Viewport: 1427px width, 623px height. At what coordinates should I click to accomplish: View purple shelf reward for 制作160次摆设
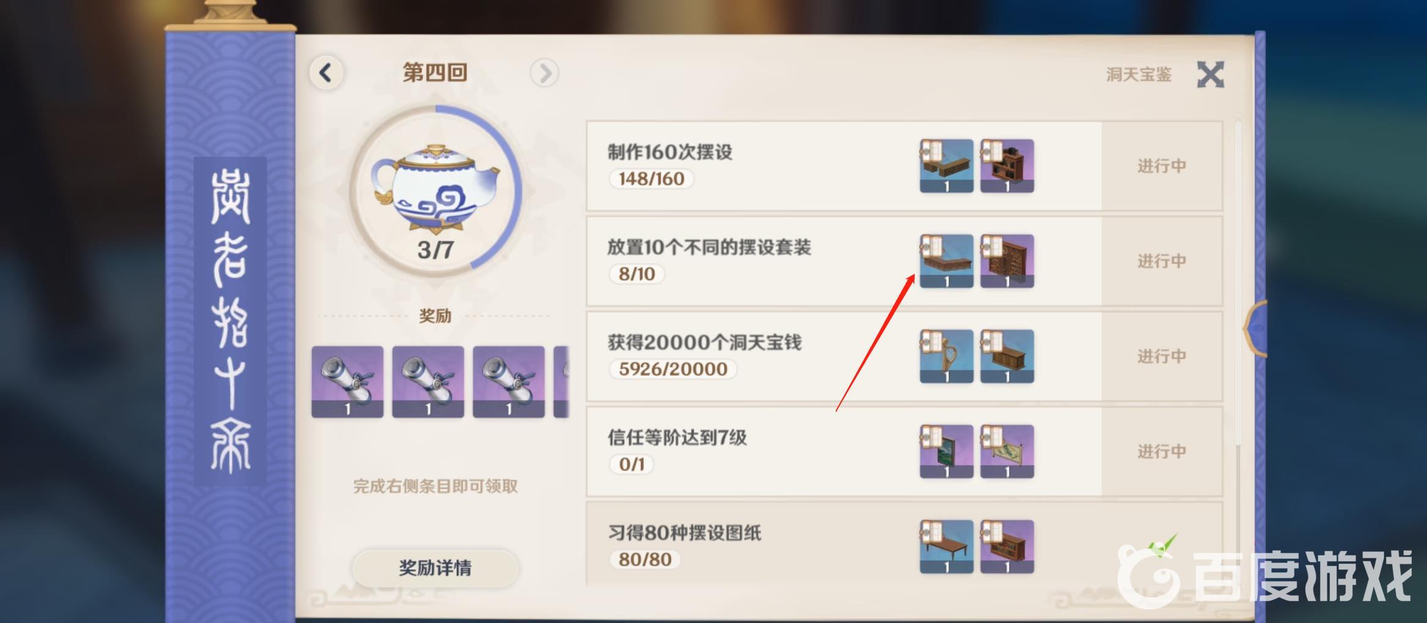coord(1007,166)
